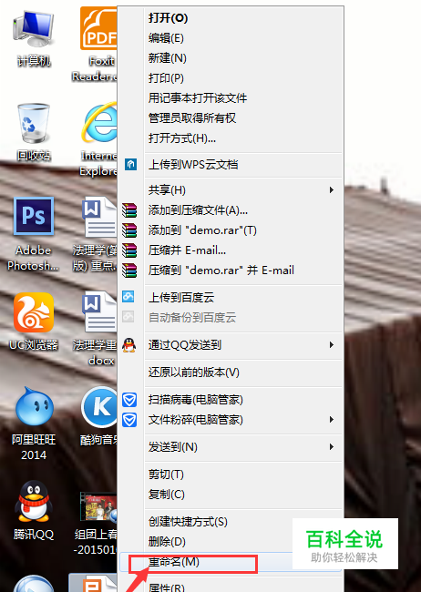Click the Baidu cloud icon beside 上传到百度云

coord(128,297)
